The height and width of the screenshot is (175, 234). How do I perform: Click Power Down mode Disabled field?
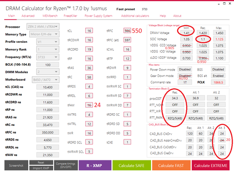(x=185, y=70)
